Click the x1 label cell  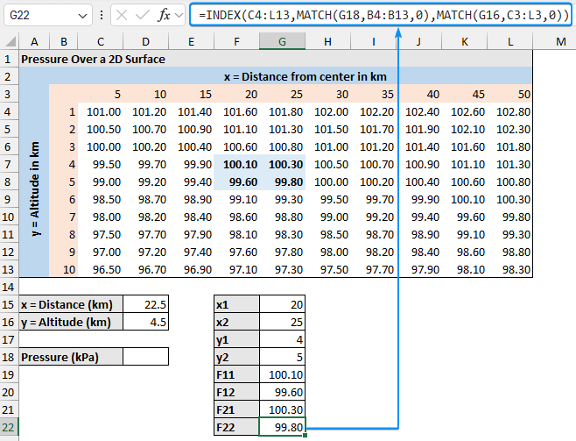236,304
